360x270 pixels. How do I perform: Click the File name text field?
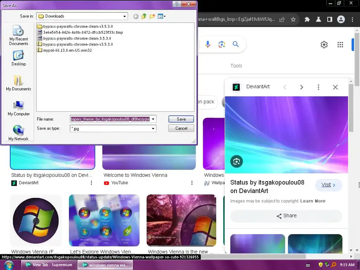click(x=110, y=119)
